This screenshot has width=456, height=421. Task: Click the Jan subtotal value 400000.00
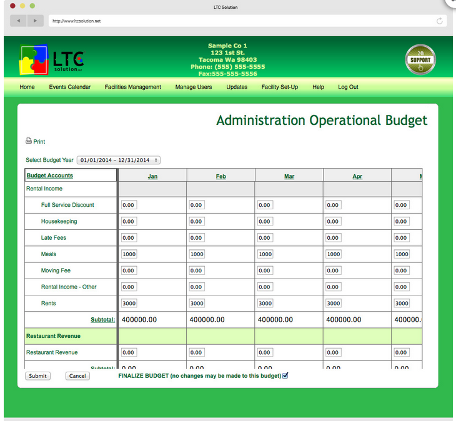[x=139, y=320]
